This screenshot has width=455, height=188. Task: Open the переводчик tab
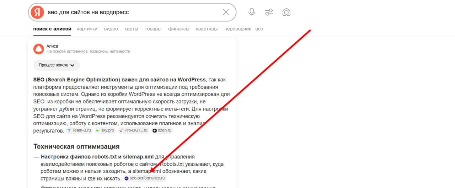238,29
